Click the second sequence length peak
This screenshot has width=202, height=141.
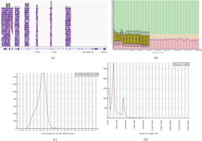pyautogui.click(x=123, y=98)
